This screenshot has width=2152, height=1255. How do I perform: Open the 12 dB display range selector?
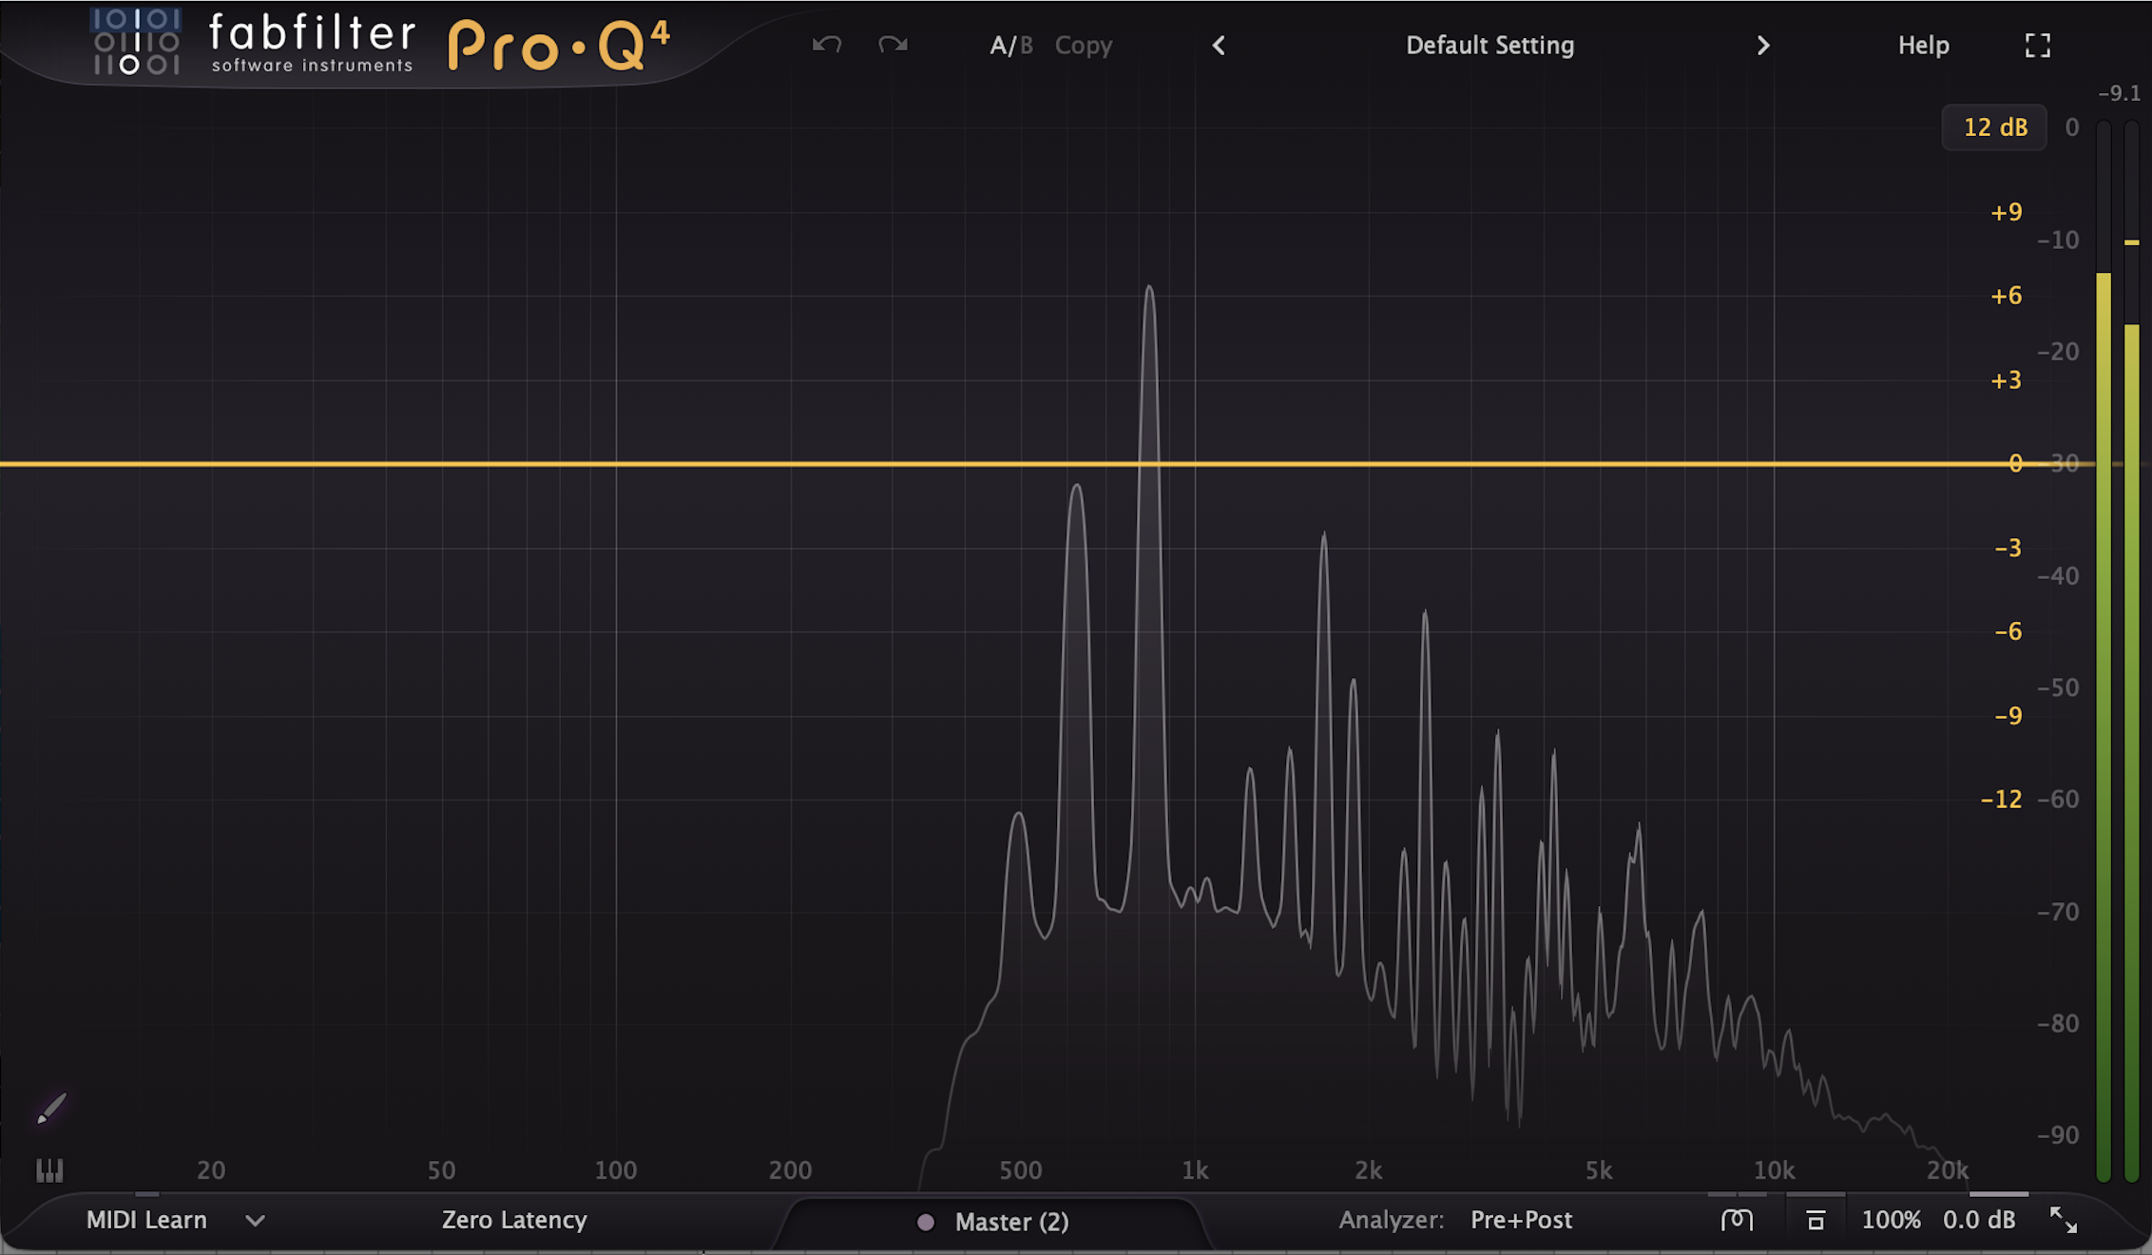click(x=1994, y=127)
